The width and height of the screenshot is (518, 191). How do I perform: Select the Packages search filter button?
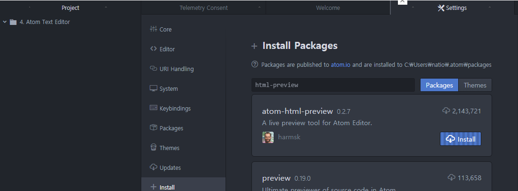click(439, 85)
